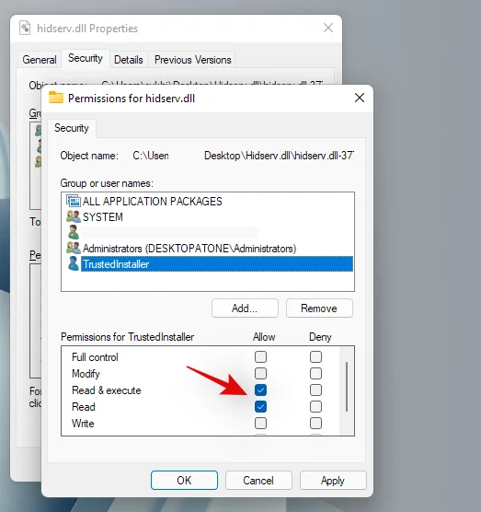481x512 pixels.
Task: Open the Previous Versions tab
Action: click(x=193, y=60)
